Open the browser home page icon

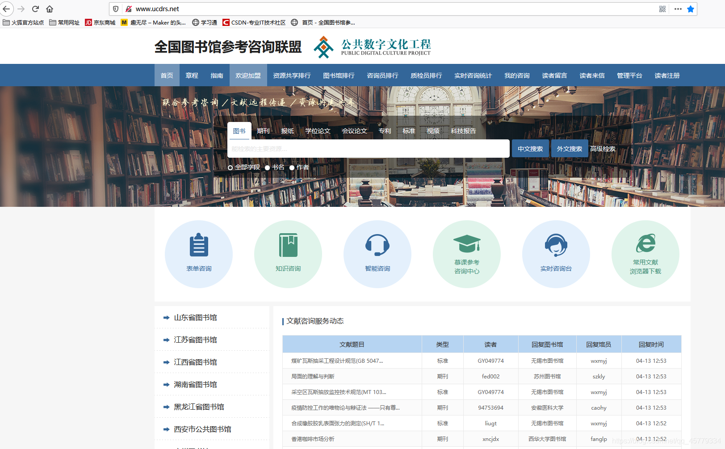tap(50, 9)
